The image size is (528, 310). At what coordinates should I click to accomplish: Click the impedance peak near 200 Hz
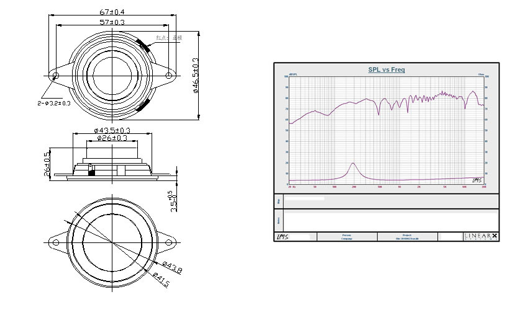(353, 164)
